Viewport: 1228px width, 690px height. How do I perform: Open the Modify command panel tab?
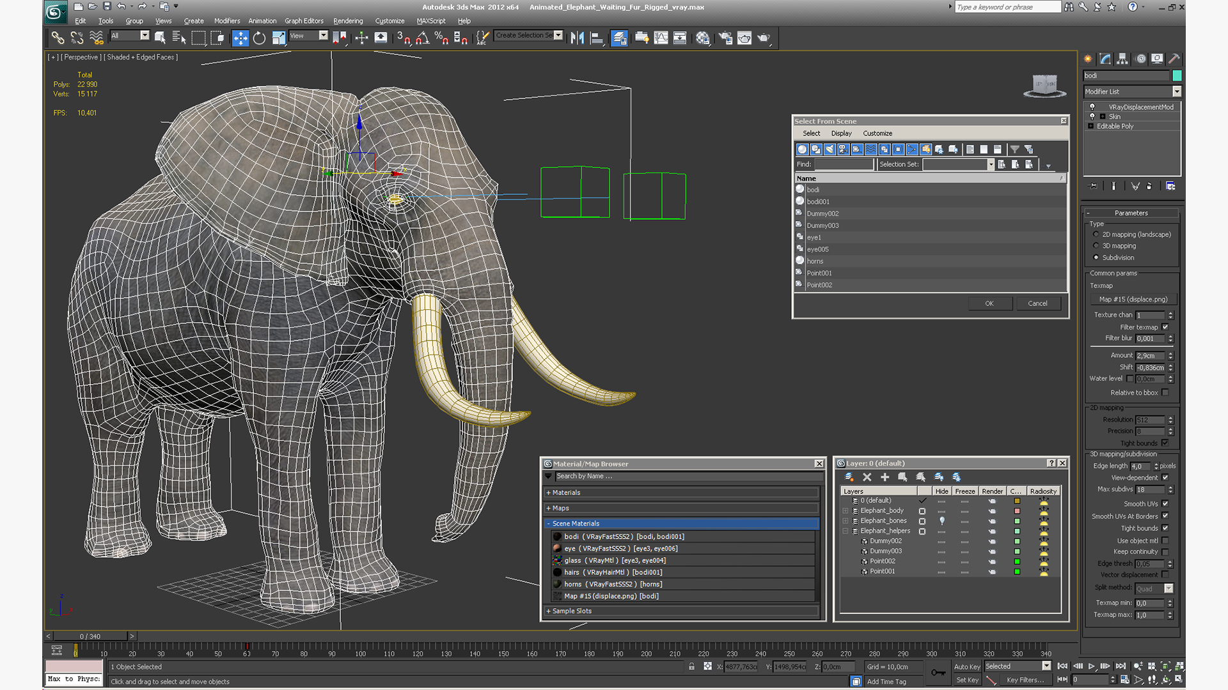(x=1105, y=59)
